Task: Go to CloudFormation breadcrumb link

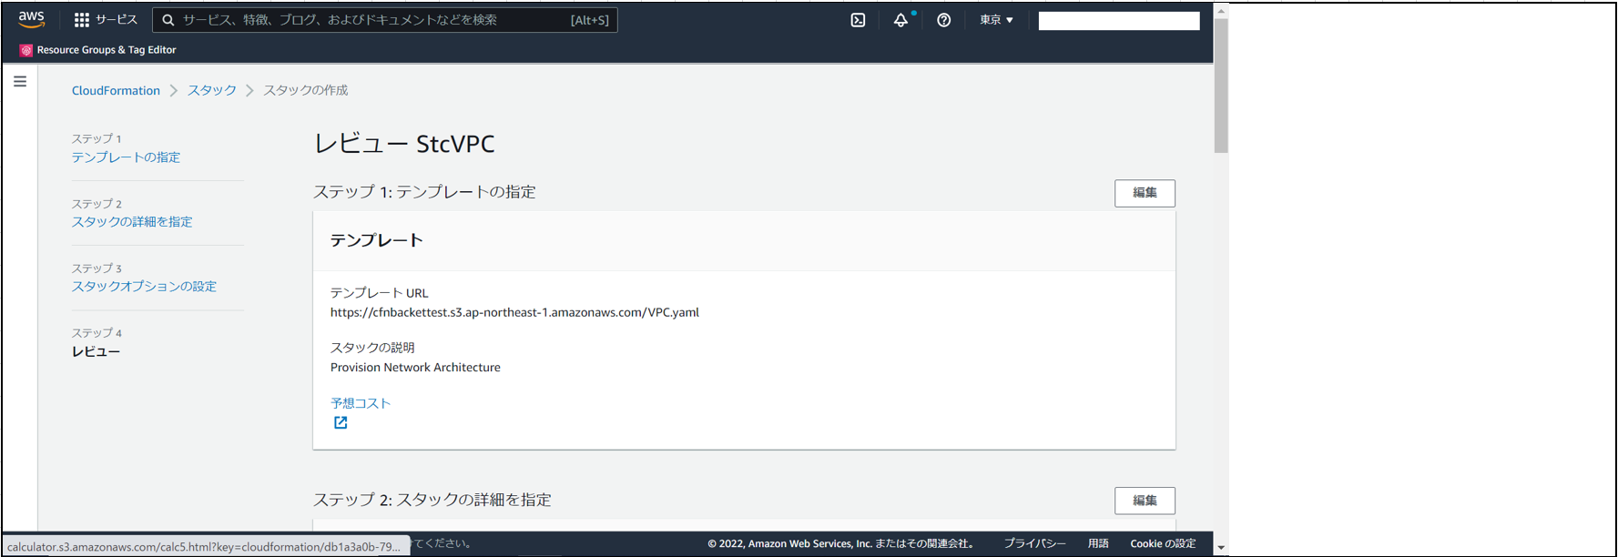Action: point(116,90)
